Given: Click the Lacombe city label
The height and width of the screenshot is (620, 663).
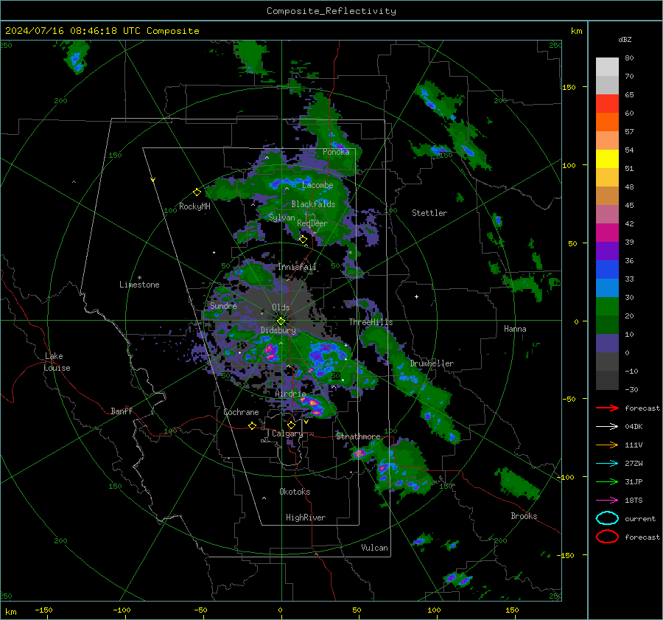Looking at the screenshot, I should (x=318, y=185).
